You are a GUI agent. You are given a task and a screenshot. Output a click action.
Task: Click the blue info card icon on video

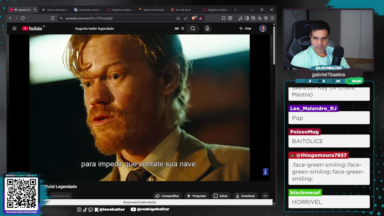tap(265, 172)
